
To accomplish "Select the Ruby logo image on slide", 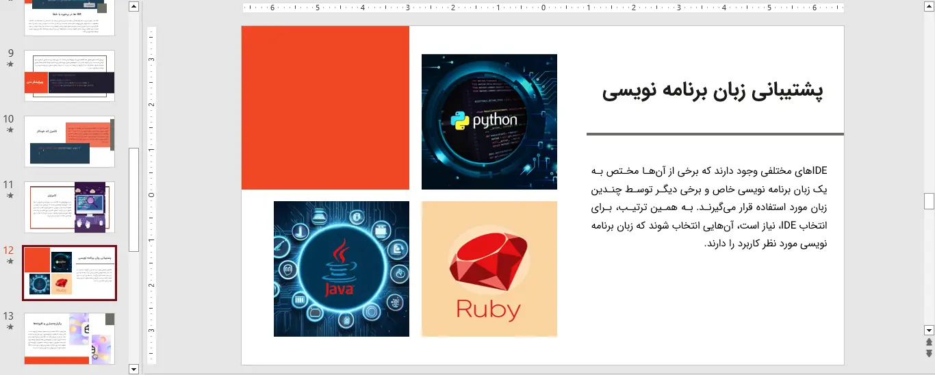I will tap(489, 269).
